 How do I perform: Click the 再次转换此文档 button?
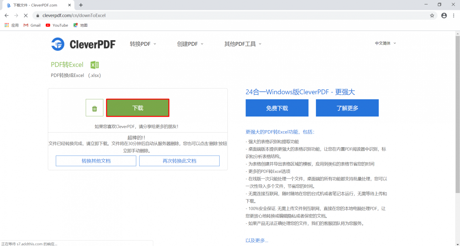tap(179, 161)
